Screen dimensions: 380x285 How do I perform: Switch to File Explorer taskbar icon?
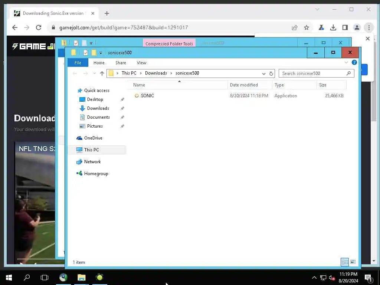[81, 277]
